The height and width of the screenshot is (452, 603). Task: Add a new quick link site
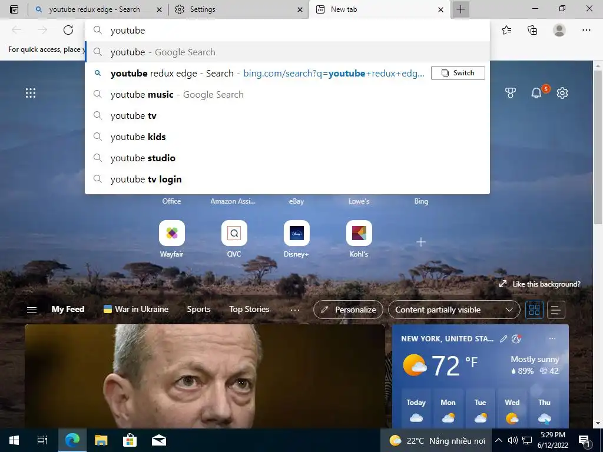click(x=421, y=242)
